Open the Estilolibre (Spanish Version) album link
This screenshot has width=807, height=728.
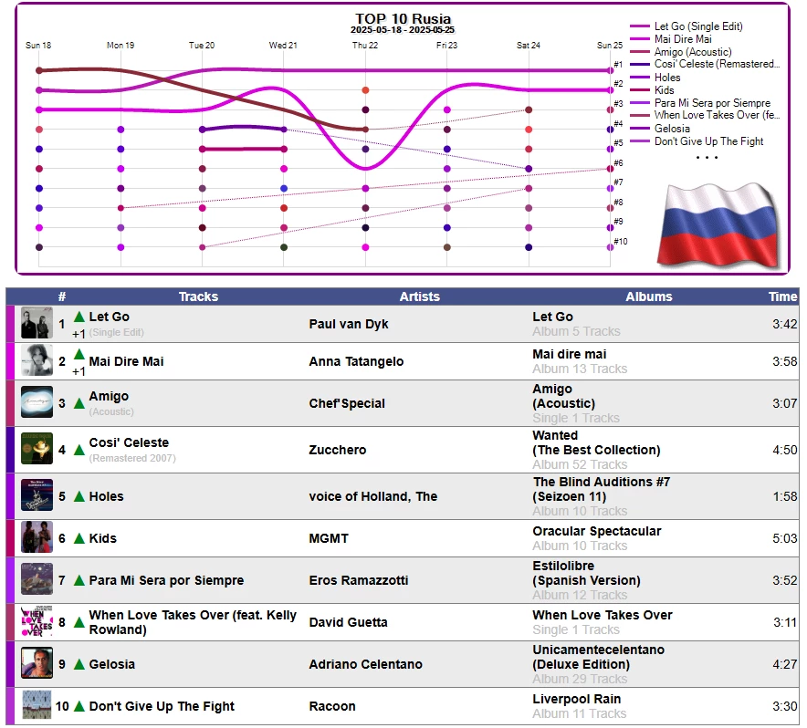(x=587, y=573)
